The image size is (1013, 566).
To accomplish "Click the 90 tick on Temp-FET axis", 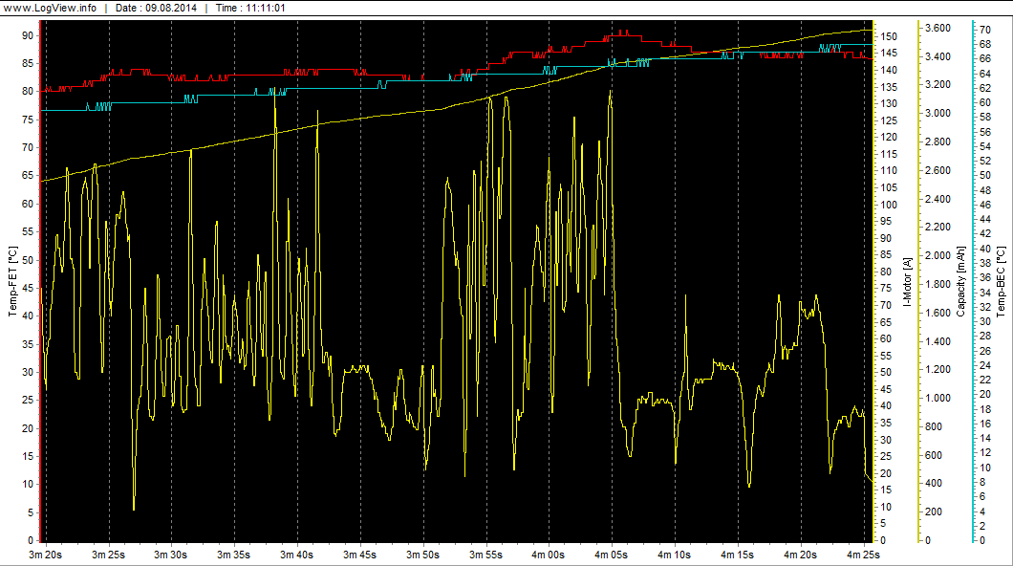I will 28,35.
